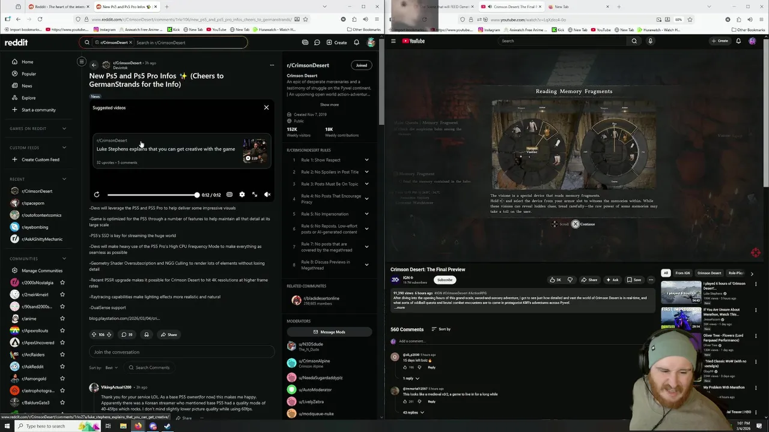Click the Reddit video progress bar
Image resolution: width=769 pixels, height=432 pixels.
(153, 195)
